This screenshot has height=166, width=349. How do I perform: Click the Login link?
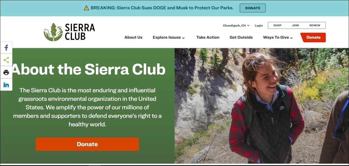click(x=259, y=26)
